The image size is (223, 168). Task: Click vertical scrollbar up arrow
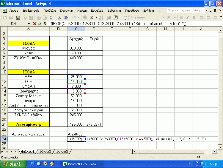point(220,30)
